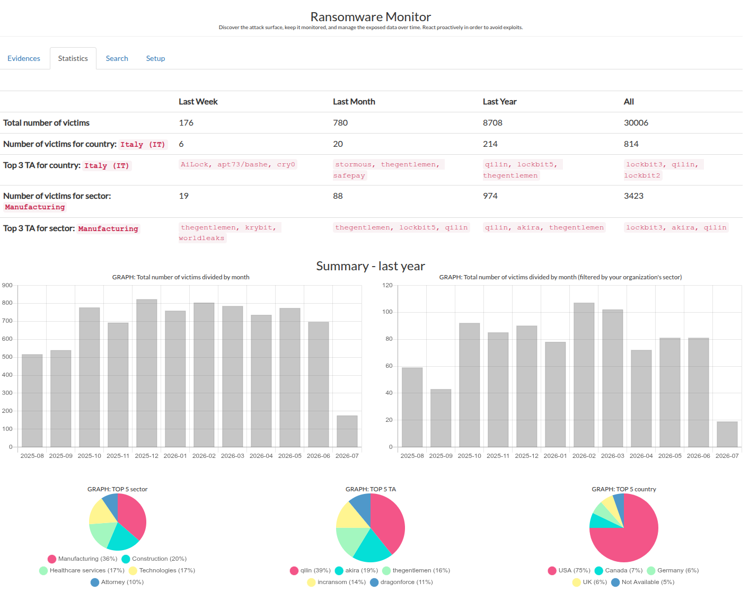Click the 2026-07 bar in sector-filtered chart
Viewport: 749px width, 592px height.
727,435
